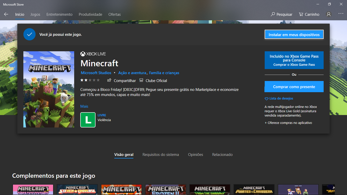Expand description with Mais link
Viewport: 347px width, 195px height.
coord(84,106)
